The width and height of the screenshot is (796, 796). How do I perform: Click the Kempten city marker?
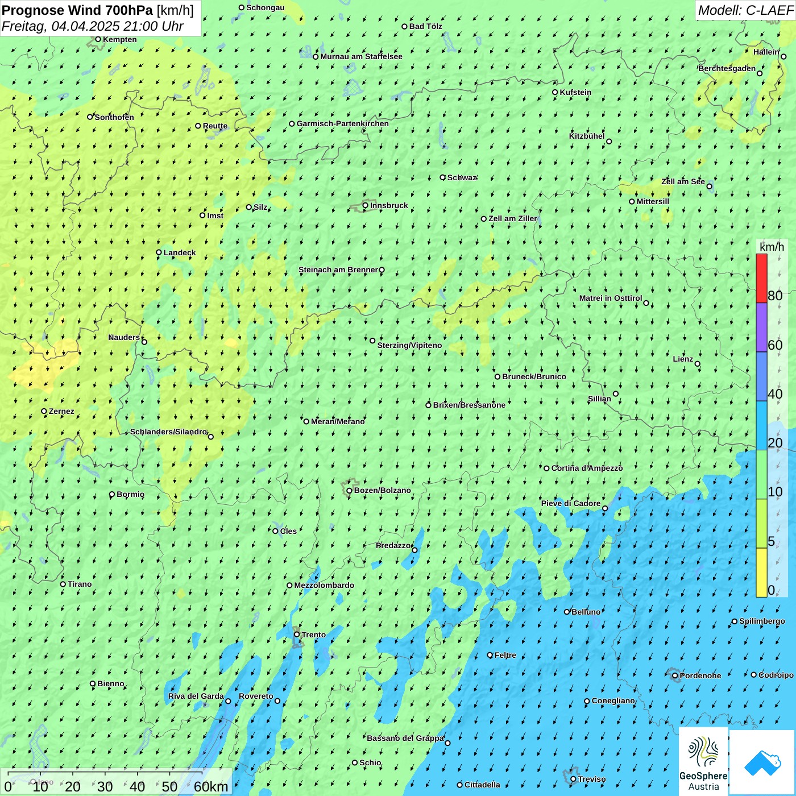pos(98,39)
